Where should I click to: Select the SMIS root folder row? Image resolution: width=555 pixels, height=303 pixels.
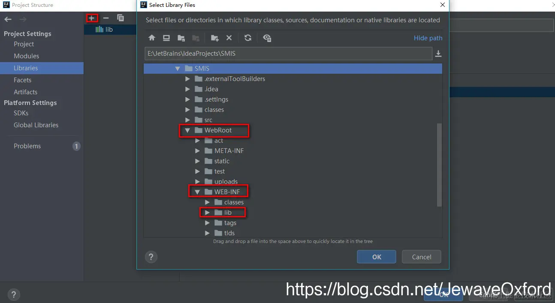pos(293,69)
